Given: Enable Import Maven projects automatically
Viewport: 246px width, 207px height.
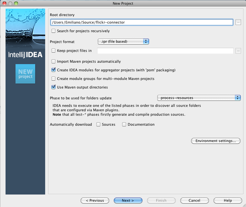Looking at the screenshot, I should tap(53, 62).
